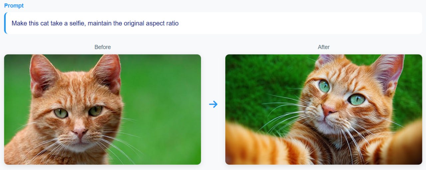Click the cat's eye in the Before image
This screenshot has width=426, height=170.
[x=61, y=113]
